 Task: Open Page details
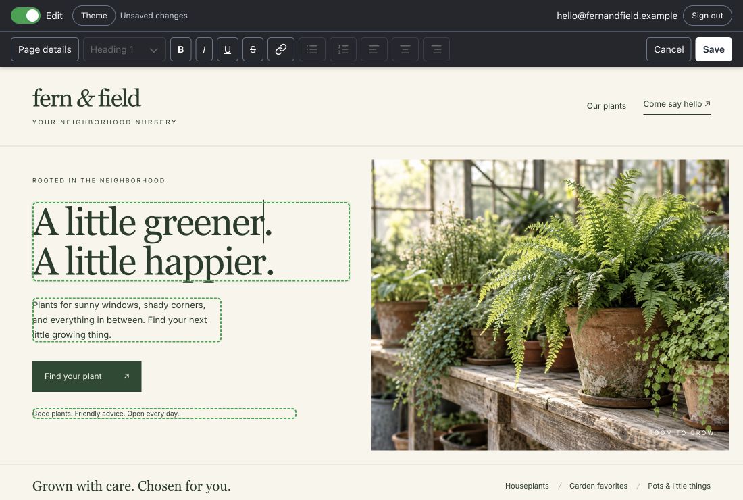point(45,49)
